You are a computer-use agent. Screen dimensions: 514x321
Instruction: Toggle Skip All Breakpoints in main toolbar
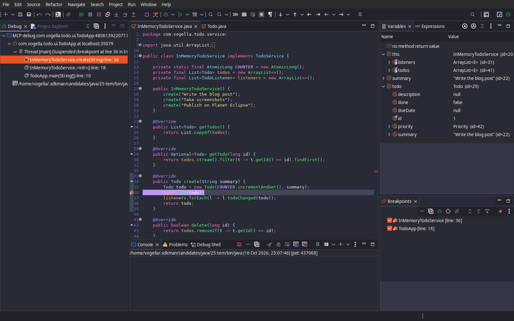pyautogui.click(x=68, y=14)
